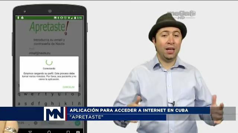The width and height of the screenshot is (238, 133).
Task: Tap the green enter key on keyboard
Action: [78, 123]
